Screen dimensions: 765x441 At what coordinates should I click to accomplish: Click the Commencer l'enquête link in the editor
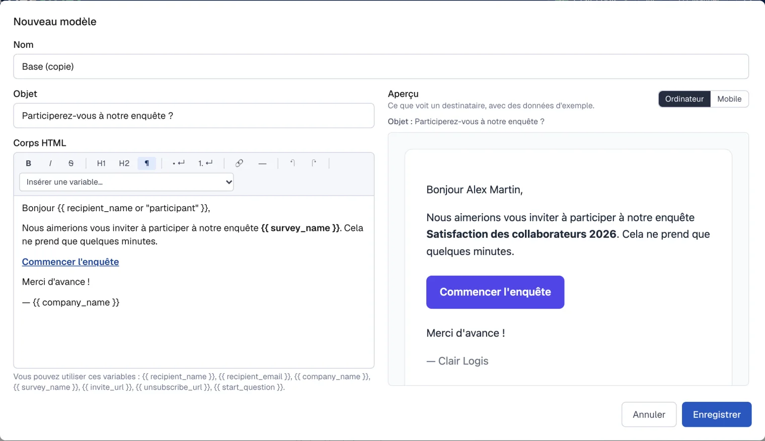[x=70, y=262]
